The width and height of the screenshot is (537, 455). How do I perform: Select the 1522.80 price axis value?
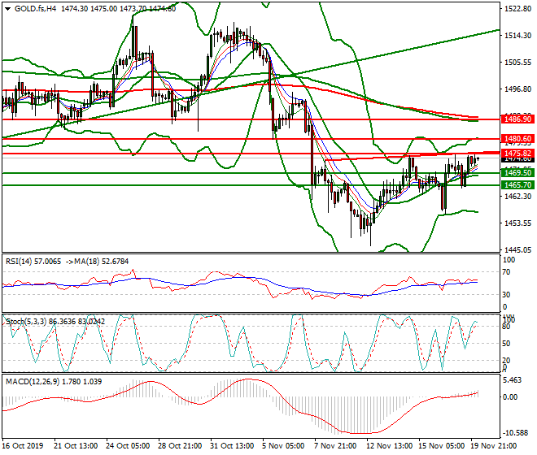517,9
